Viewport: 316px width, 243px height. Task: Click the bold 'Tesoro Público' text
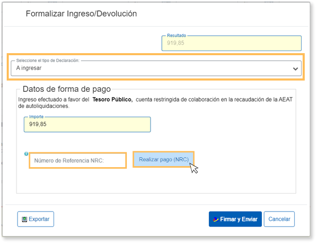112,100
